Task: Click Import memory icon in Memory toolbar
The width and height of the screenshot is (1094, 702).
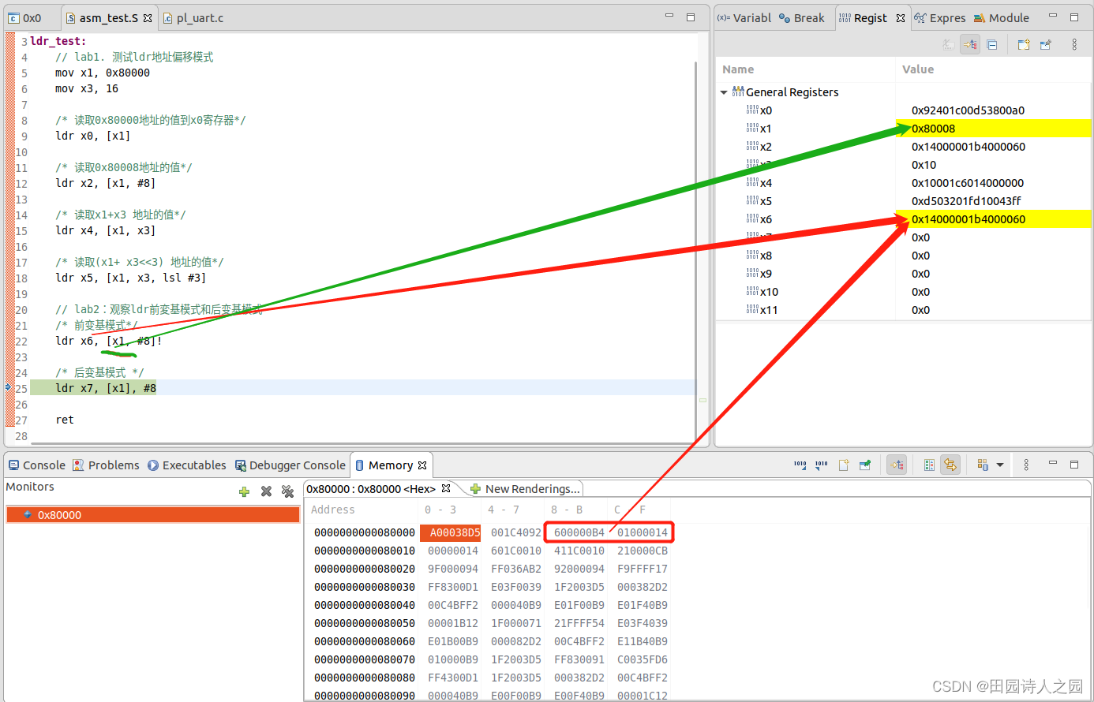Action: 800,465
